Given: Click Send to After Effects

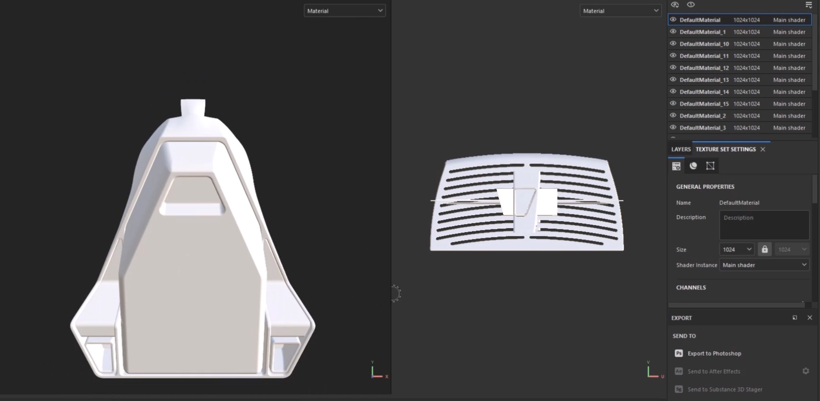Looking at the screenshot, I should click(x=714, y=371).
